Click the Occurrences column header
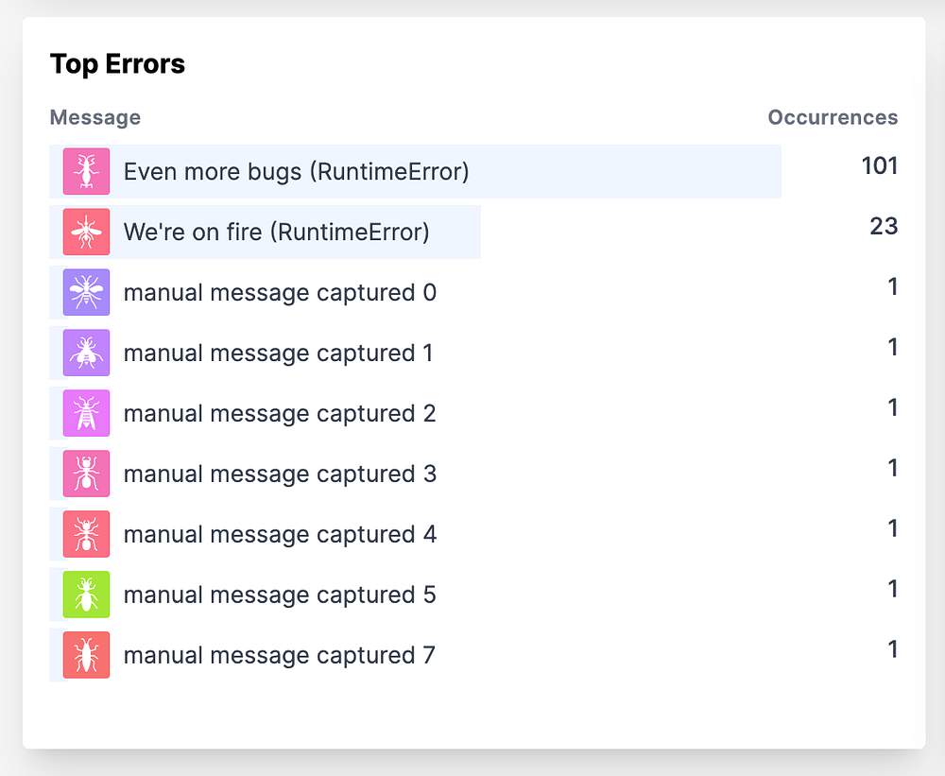 click(833, 117)
